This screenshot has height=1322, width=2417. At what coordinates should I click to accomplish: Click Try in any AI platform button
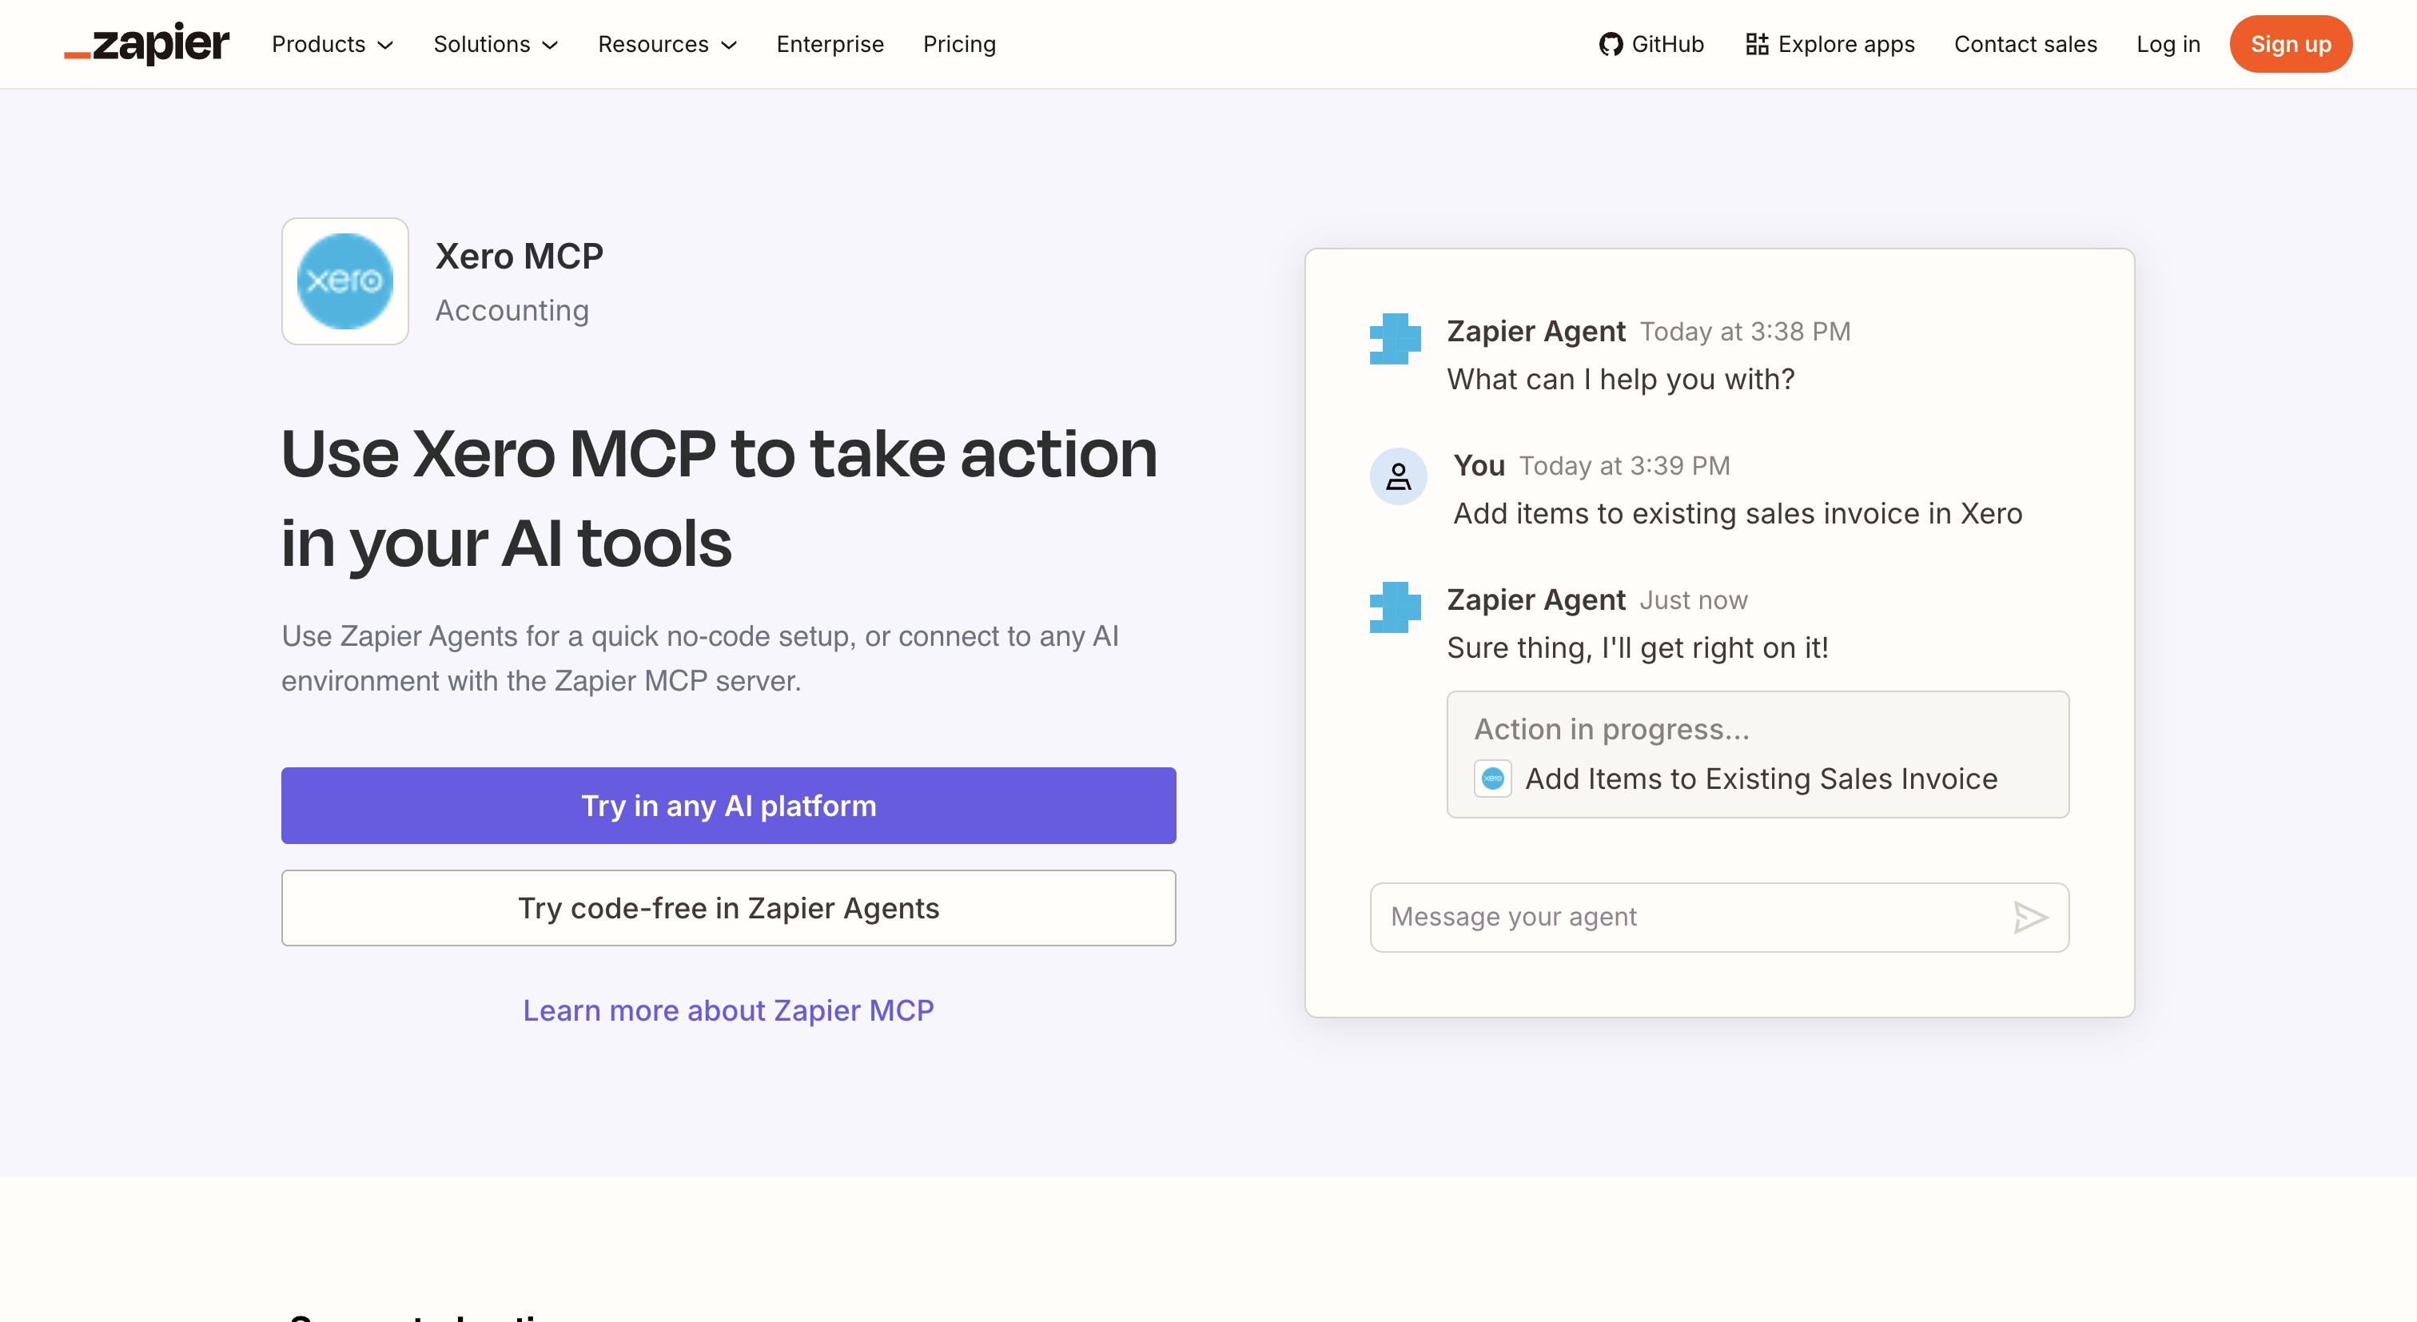(x=728, y=806)
